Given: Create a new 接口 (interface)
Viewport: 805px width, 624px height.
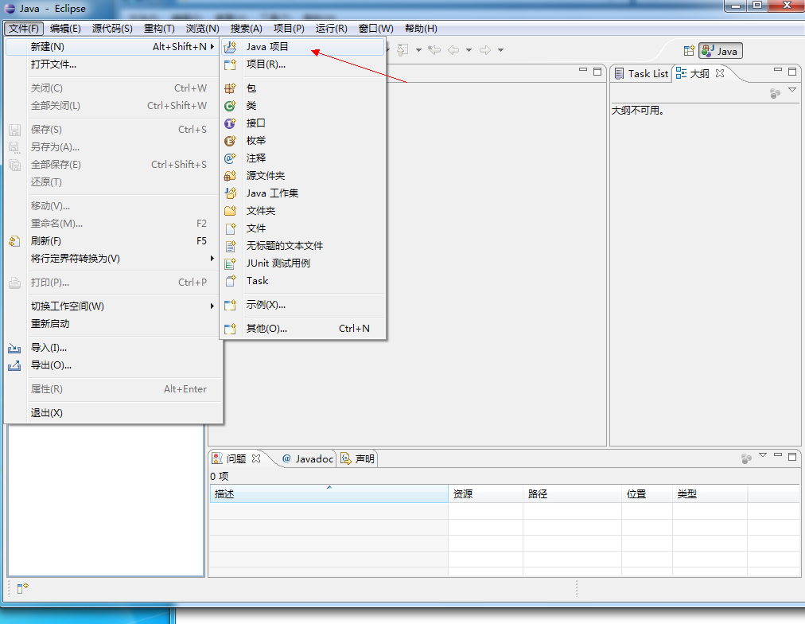Looking at the screenshot, I should coord(302,123).
